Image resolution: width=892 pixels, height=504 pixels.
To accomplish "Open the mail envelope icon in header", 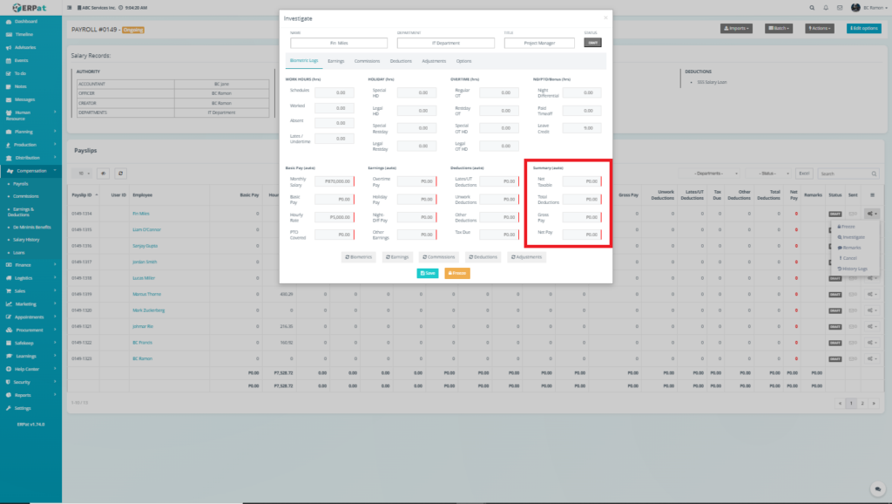I will click(841, 7).
